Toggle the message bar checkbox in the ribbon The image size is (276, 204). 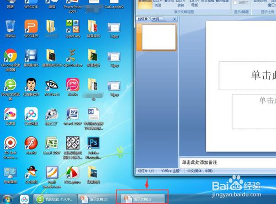[235, 3]
